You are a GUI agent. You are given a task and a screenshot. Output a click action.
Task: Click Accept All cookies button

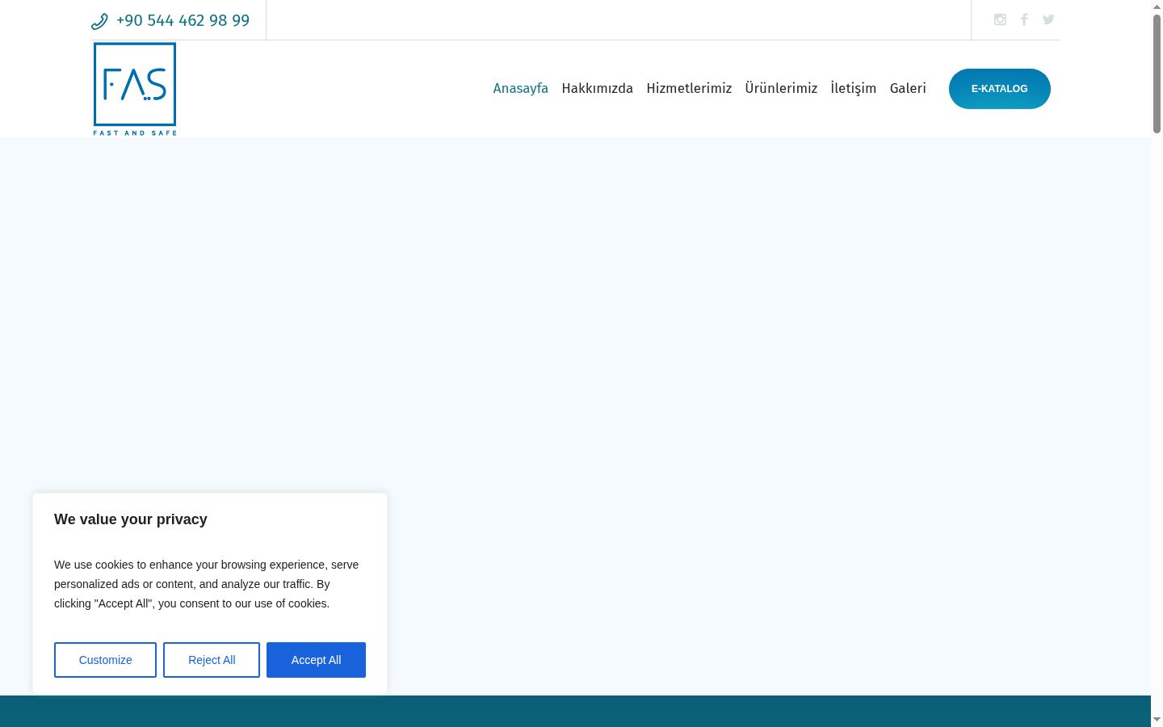coord(316,660)
